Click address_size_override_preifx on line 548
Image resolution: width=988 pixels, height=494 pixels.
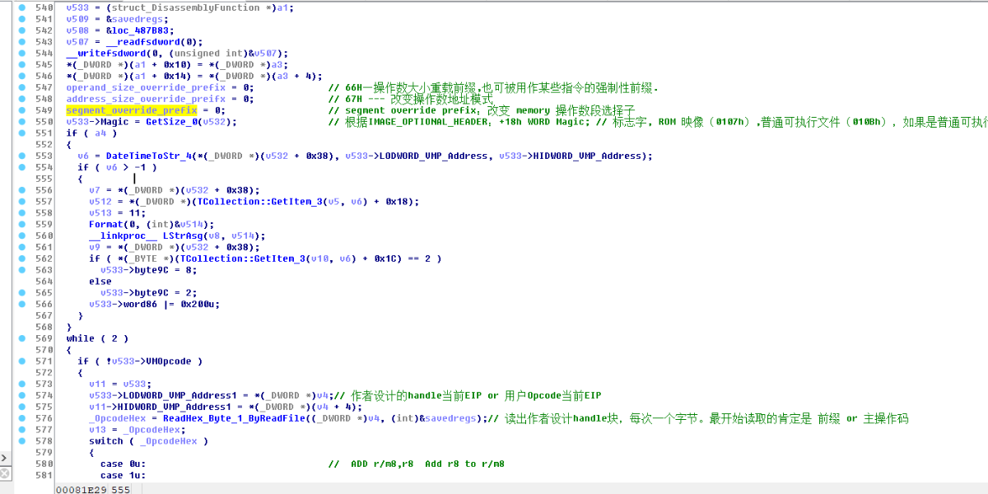coord(146,99)
